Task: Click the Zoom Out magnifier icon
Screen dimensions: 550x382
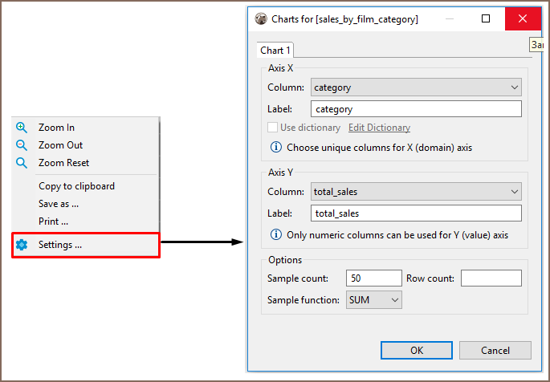Action: [x=22, y=145]
